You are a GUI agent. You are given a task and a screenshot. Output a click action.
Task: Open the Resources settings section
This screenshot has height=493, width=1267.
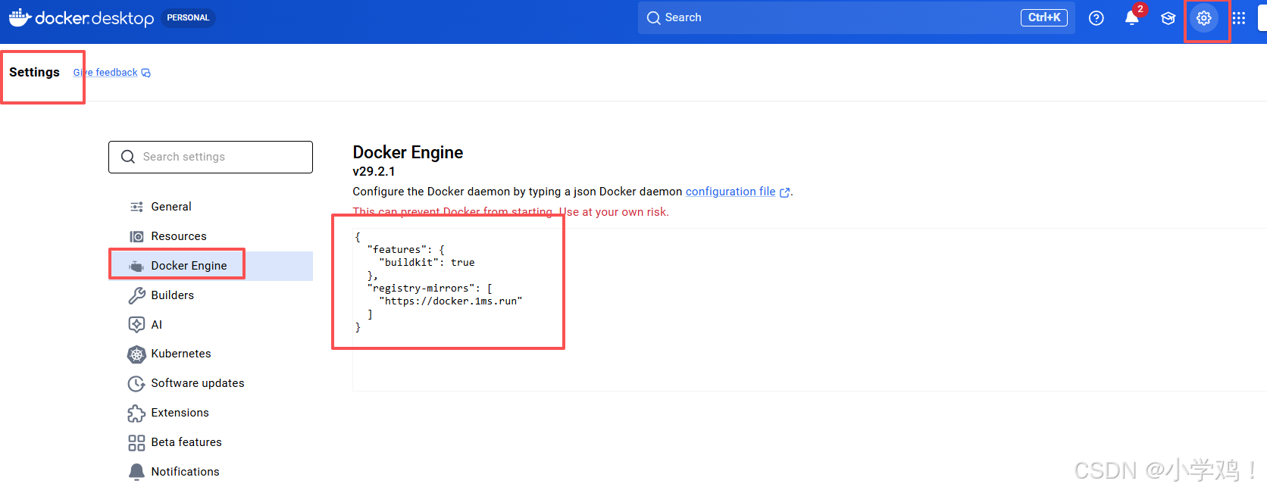[x=211, y=236]
